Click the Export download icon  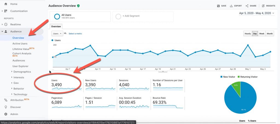[x=231, y=6]
